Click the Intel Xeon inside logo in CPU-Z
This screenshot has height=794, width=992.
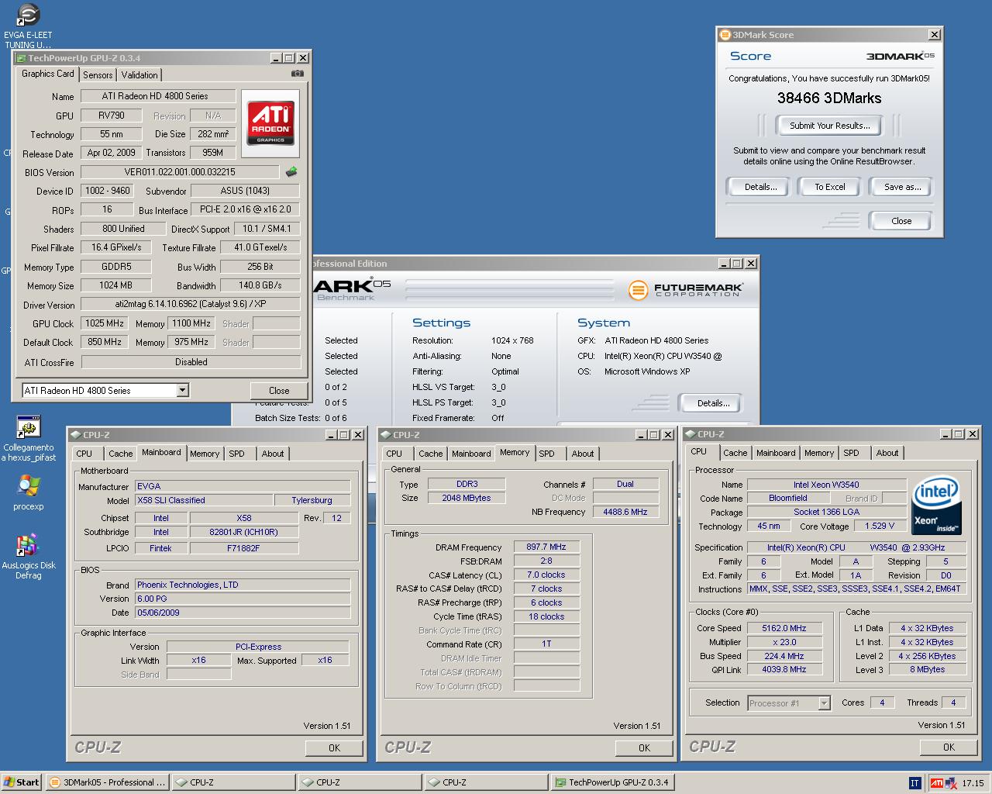point(936,505)
